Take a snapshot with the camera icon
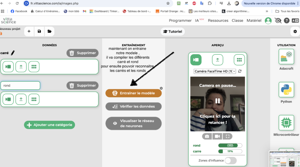The image size is (300, 167). (x=207, y=136)
